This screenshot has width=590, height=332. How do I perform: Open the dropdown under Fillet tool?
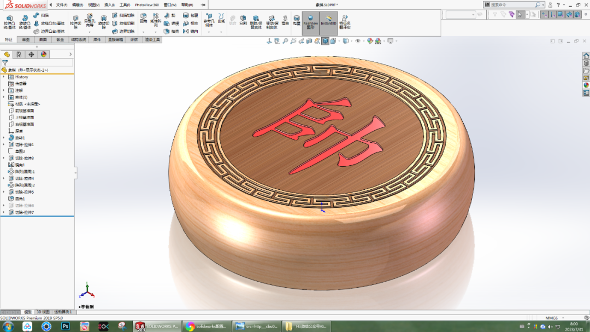click(x=143, y=32)
